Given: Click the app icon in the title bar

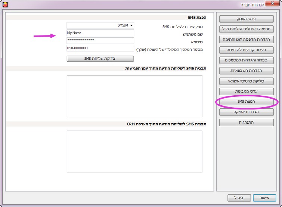Looking at the screenshot, I should pyautogui.click(x=5, y=5).
